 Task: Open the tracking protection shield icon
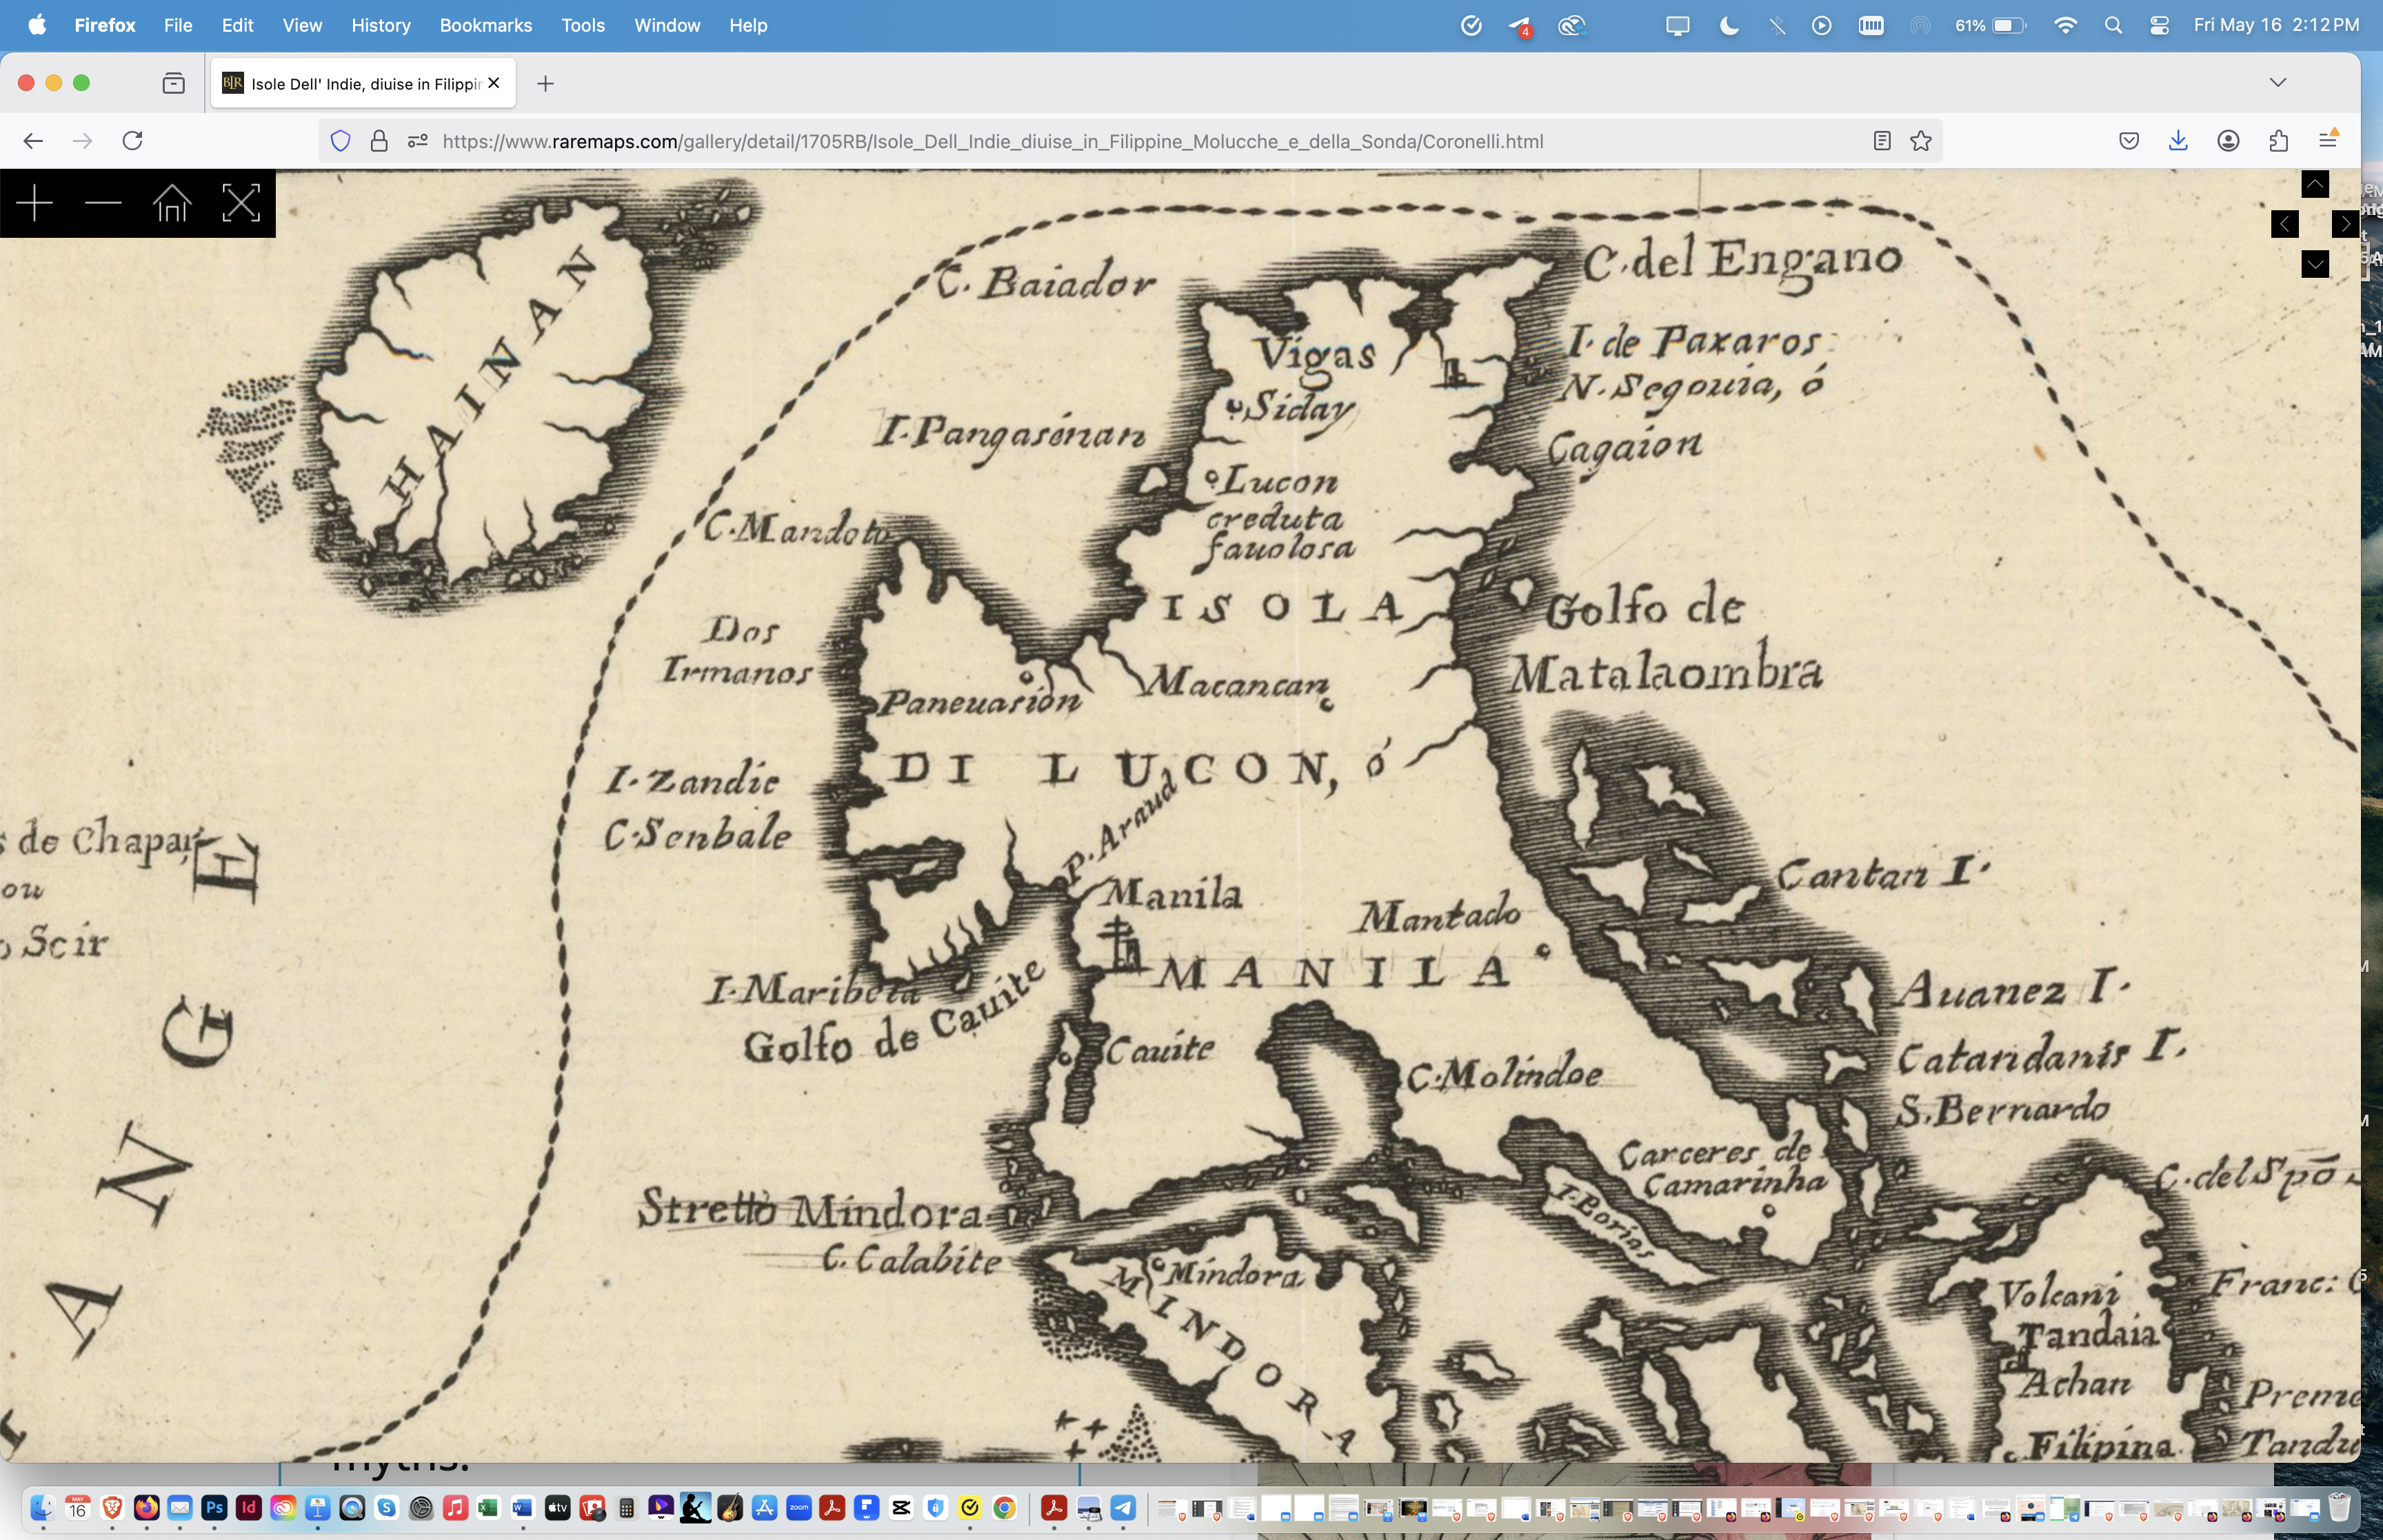(x=341, y=141)
